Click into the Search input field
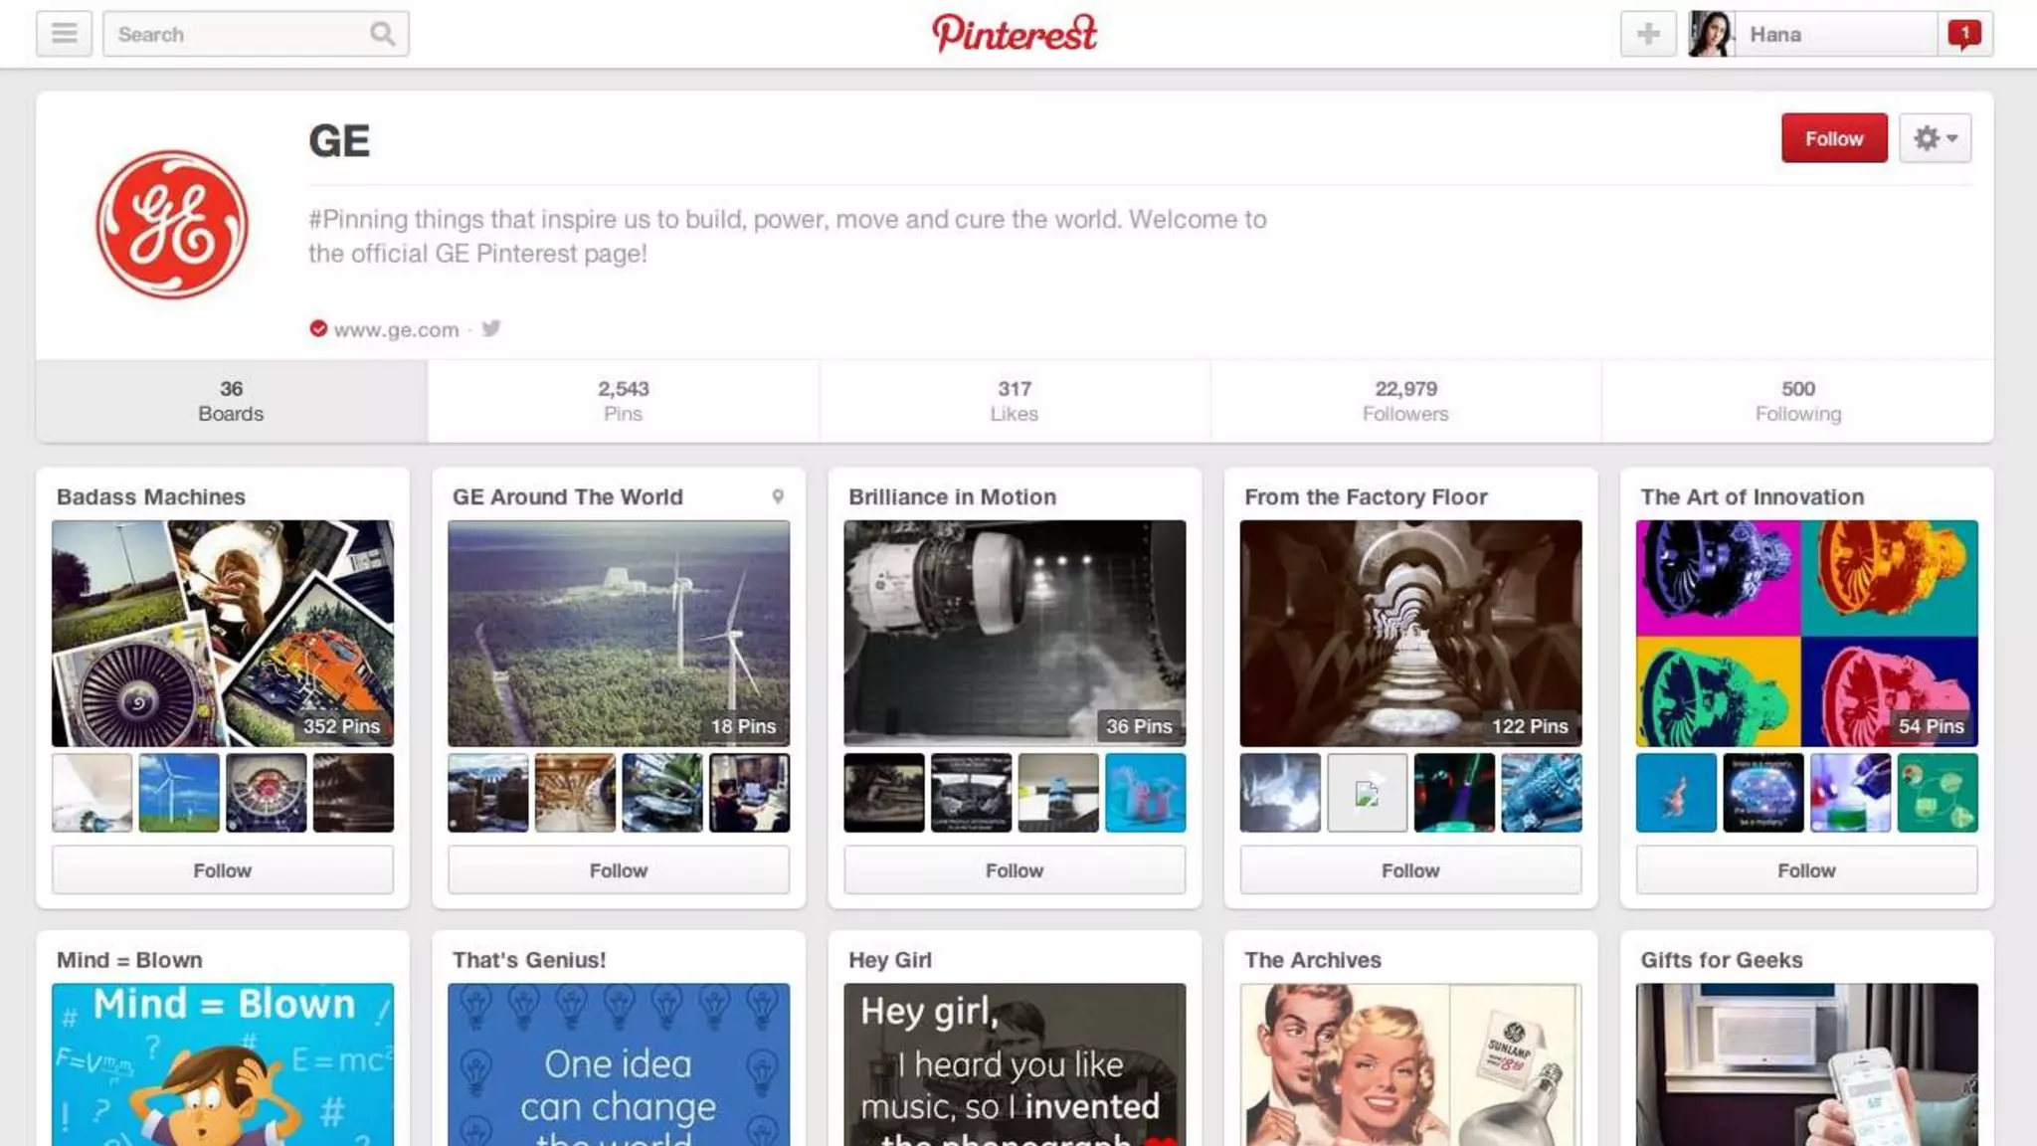Screen dimensions: 2037x1146 (x=239, y=34)
